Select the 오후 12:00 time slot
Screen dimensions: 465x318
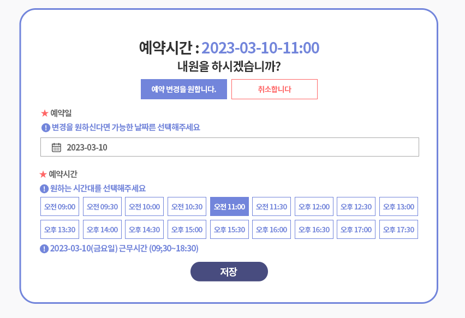(314, 206)
